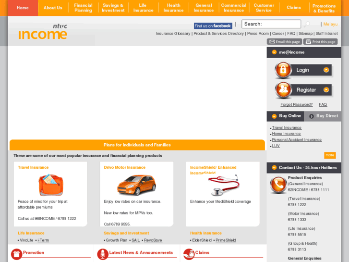Visit the Press Room link
The height and width of the screenshot is (262, 349).
click(x=258, y=34)
